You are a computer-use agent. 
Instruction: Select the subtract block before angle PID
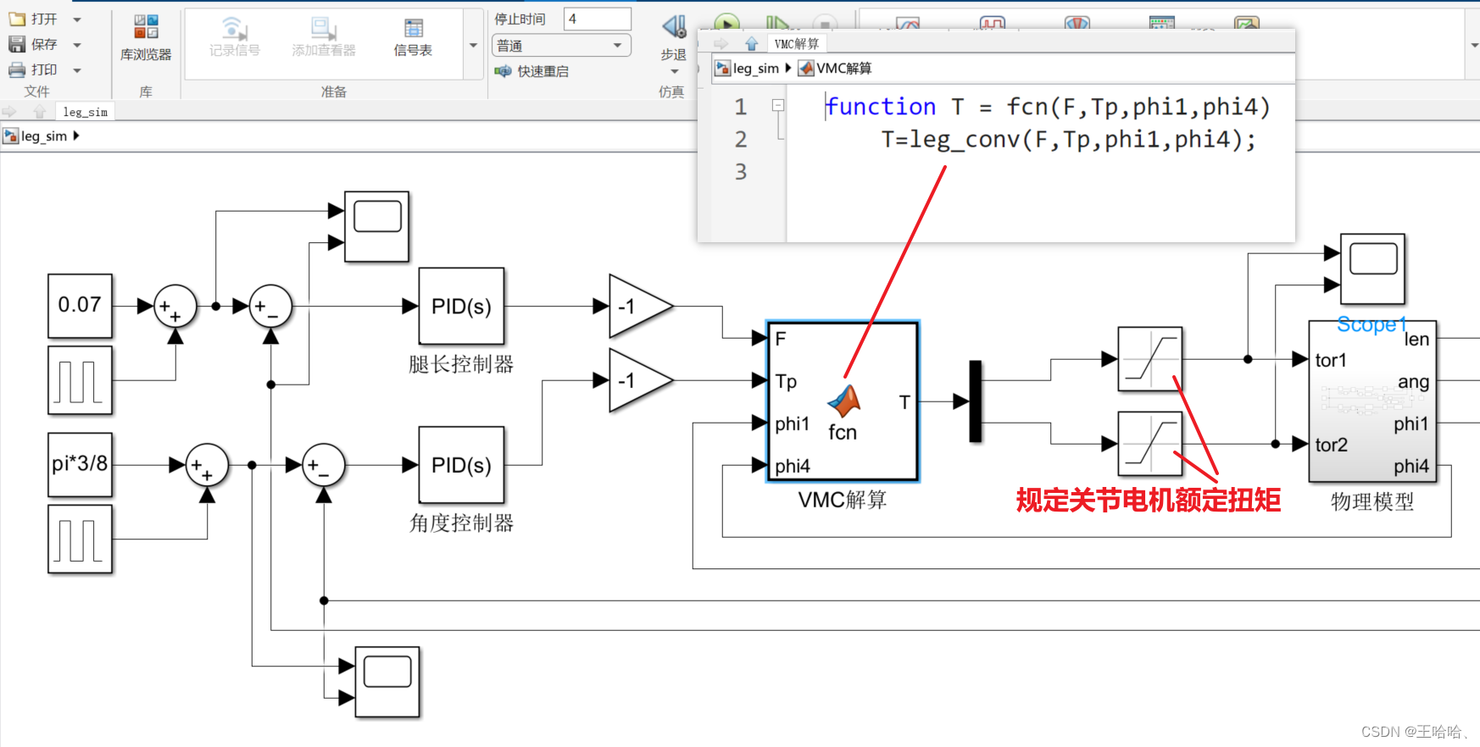pyautogui.click(x=323, y=465)
